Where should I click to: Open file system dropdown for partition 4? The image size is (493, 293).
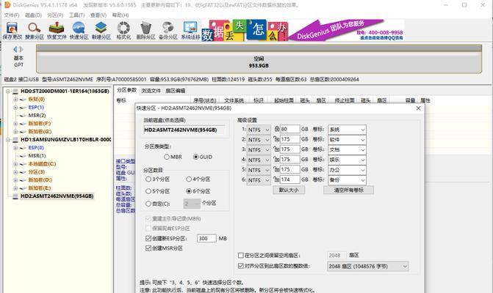[x=259, y=160]
